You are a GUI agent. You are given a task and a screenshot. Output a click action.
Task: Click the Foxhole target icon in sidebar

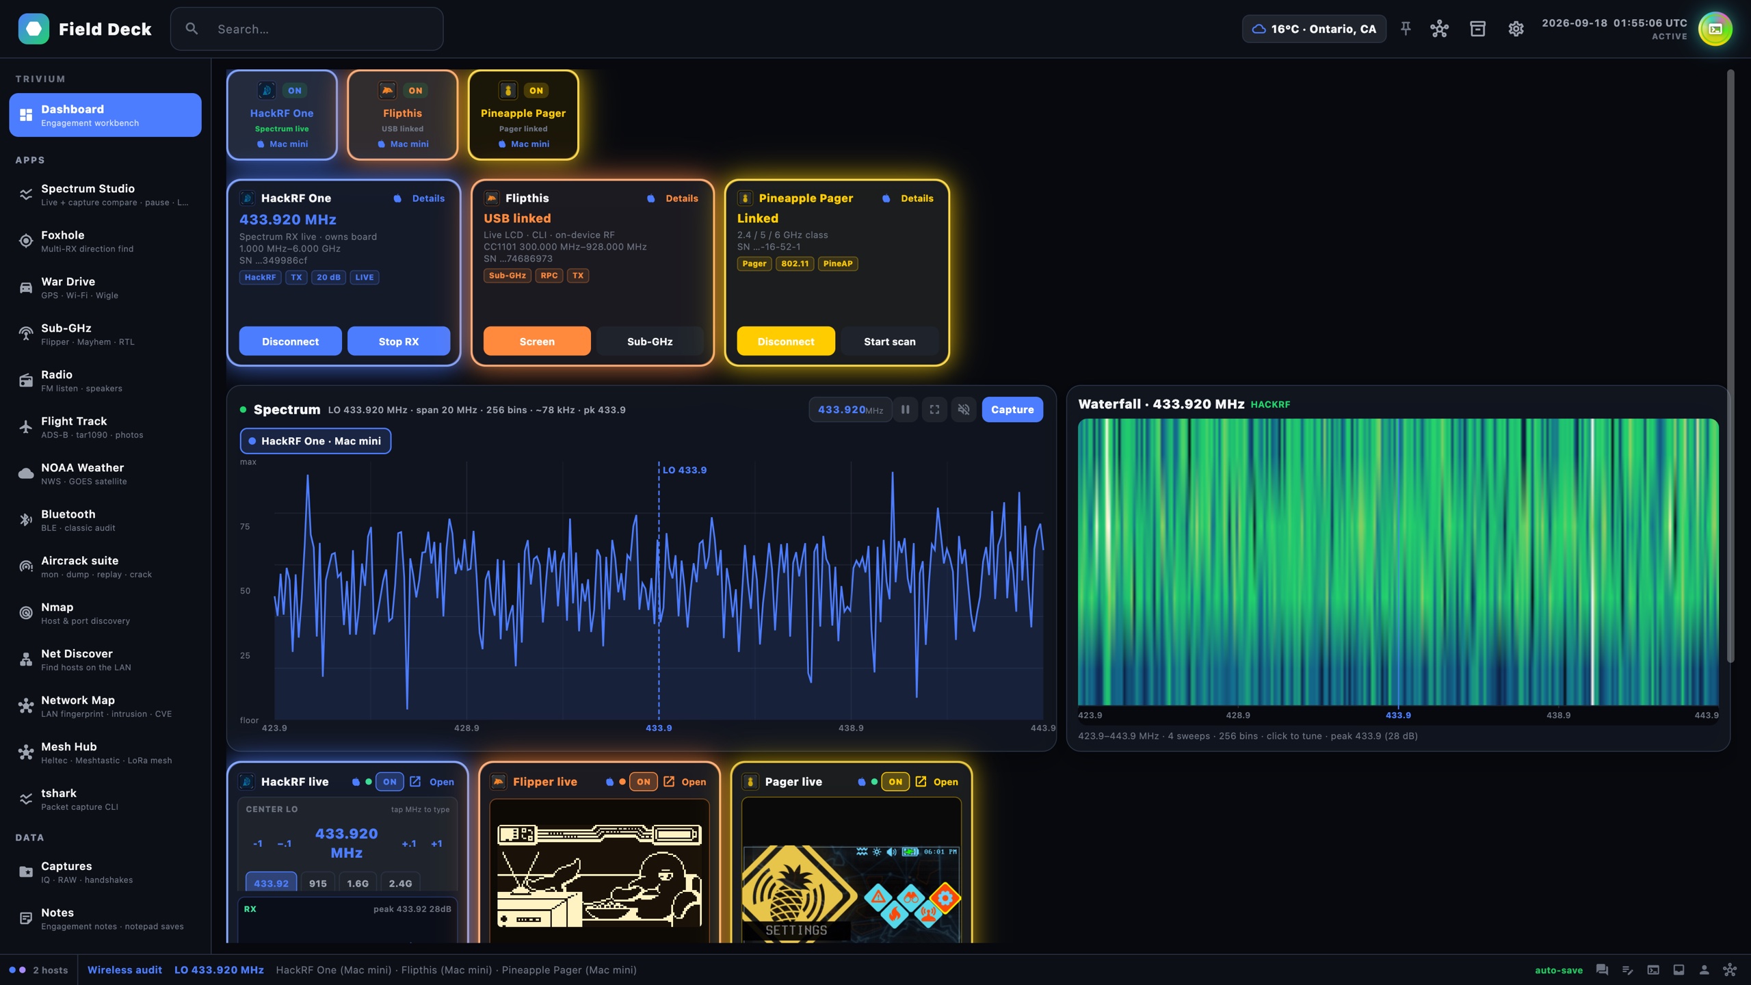pyautogui.click(x=26, y=241)
